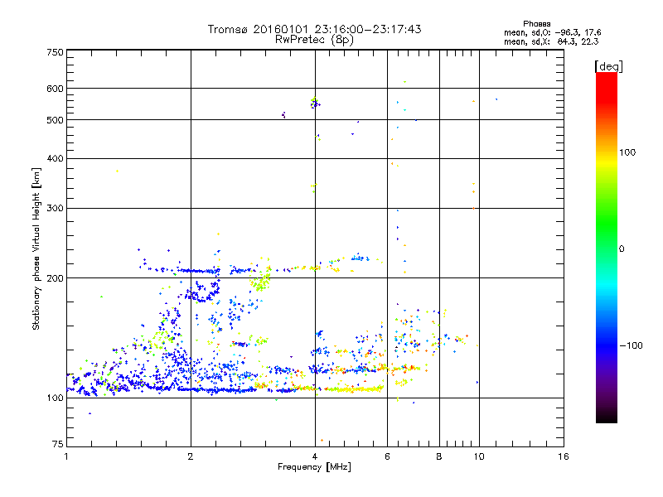The height and width of the screenshot is (497, 663).
Task: Click the x-axis title 'Frequency [MHz]'
Action: tap(314, 467)
